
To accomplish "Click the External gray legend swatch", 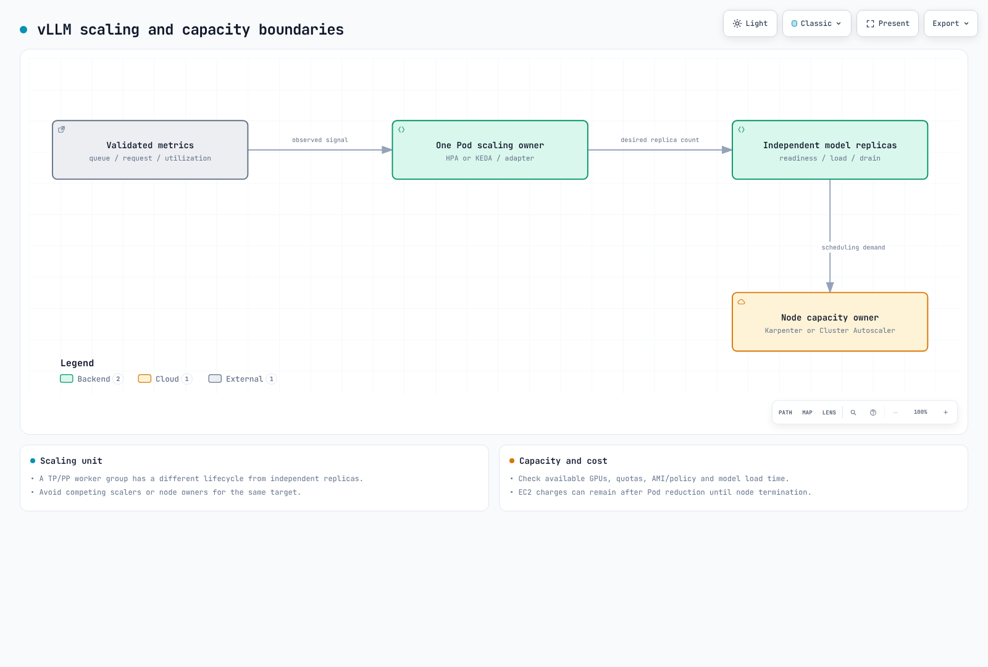I will pyautogui.click(x=215, y=379).
